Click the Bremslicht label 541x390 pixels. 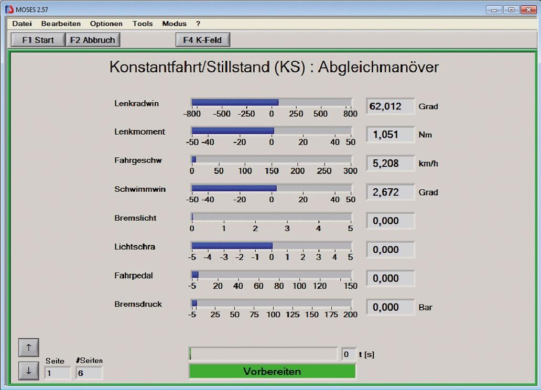click(135, 218)
